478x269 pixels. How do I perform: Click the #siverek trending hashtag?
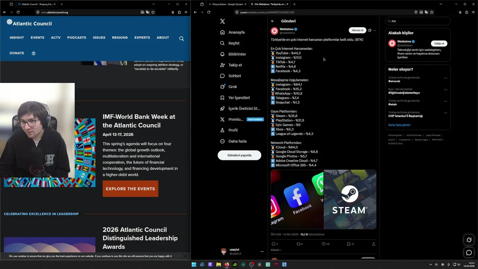[394, 81]
